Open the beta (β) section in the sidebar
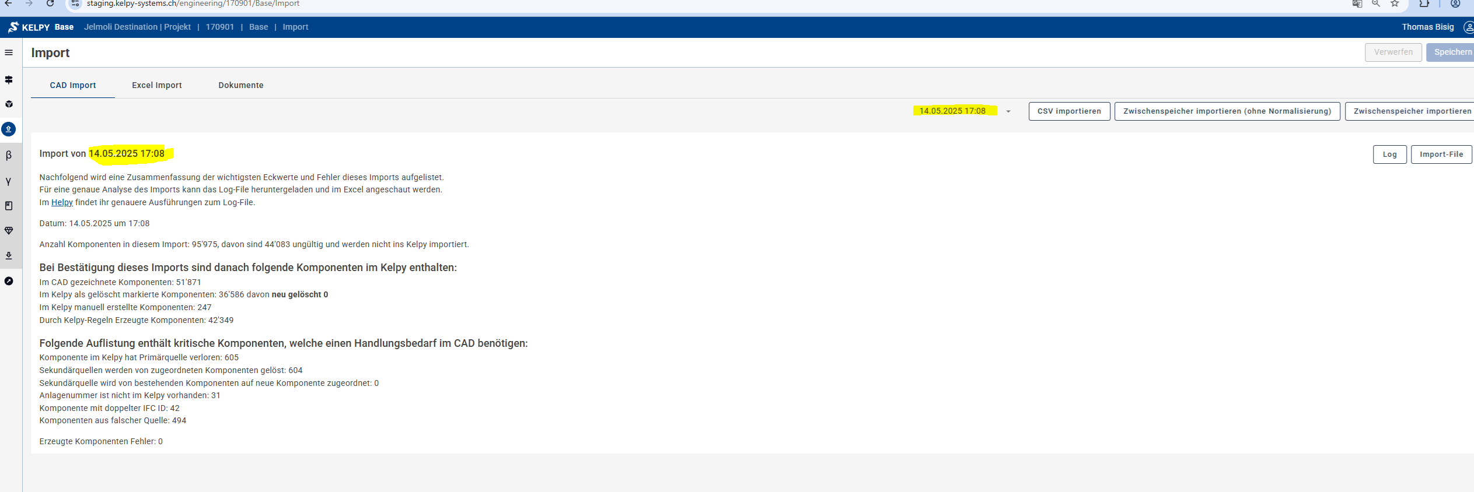Screen dimensions: 1474x492 pyautogui.click(x=9, y=155)
